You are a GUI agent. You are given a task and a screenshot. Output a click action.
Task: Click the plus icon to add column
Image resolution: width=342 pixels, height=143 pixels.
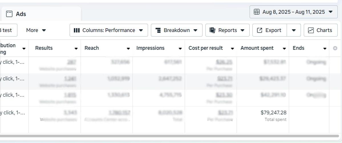335,48
